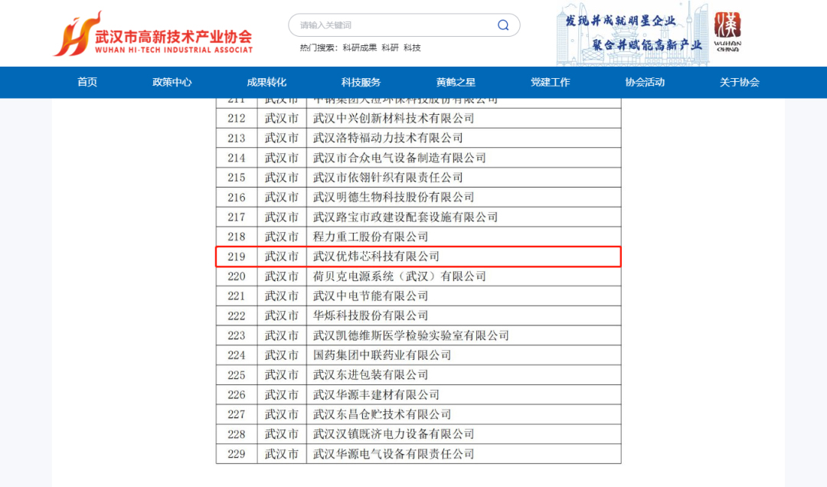The width and height of the screenshot is (827, 487).
Task: Click row number 221 cell
Action: click(237, 296)
